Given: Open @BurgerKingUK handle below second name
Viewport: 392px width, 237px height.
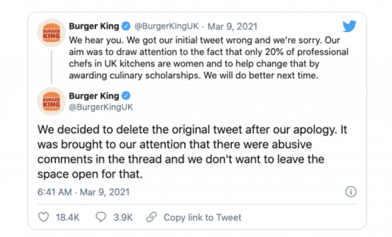Looking at the screenshot, I should pos(101,107).
